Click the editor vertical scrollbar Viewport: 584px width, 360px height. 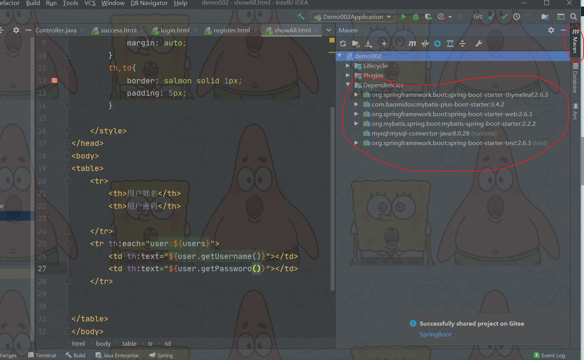tap(333, 199)
